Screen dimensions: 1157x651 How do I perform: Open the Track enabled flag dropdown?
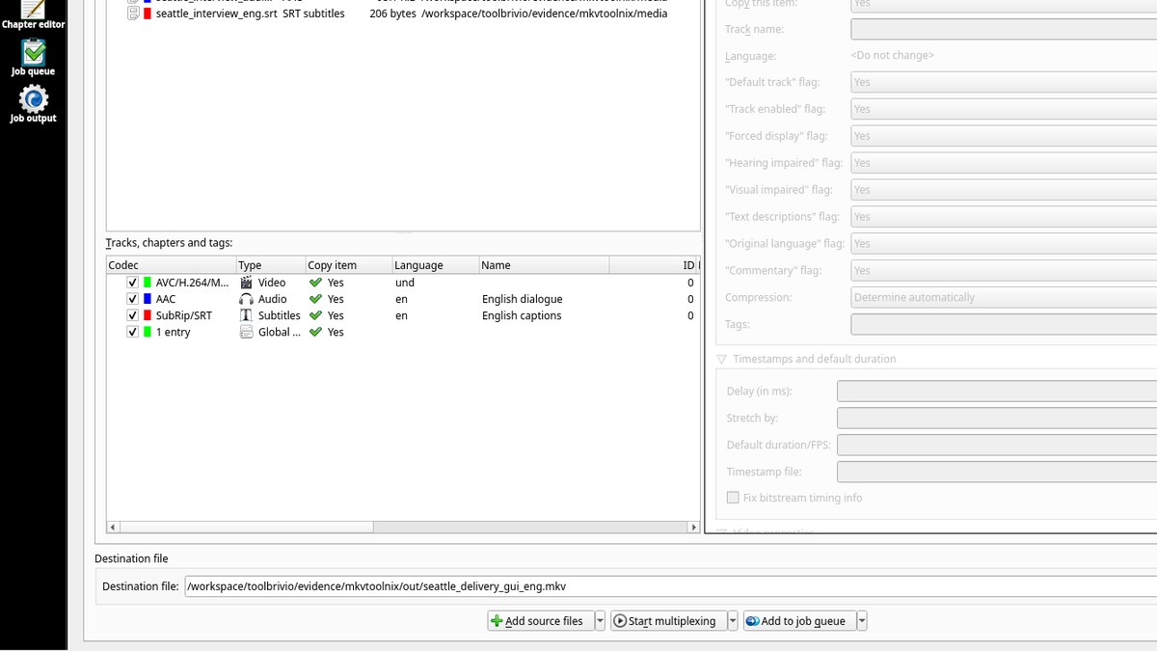[x=1004, y=109]
